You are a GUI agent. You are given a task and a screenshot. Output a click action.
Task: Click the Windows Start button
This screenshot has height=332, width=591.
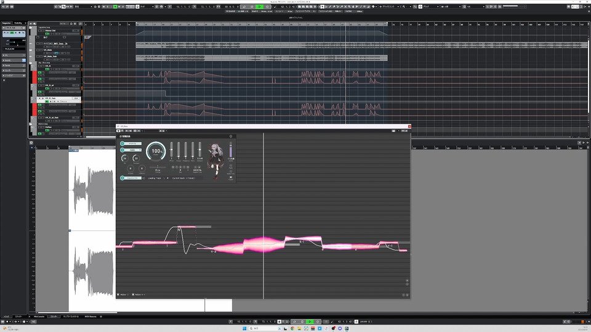coord(244,328)
